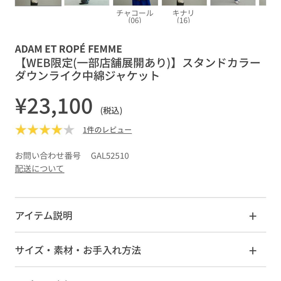
Task: Click the gray fifth rating star
Action: click(69, 130)
